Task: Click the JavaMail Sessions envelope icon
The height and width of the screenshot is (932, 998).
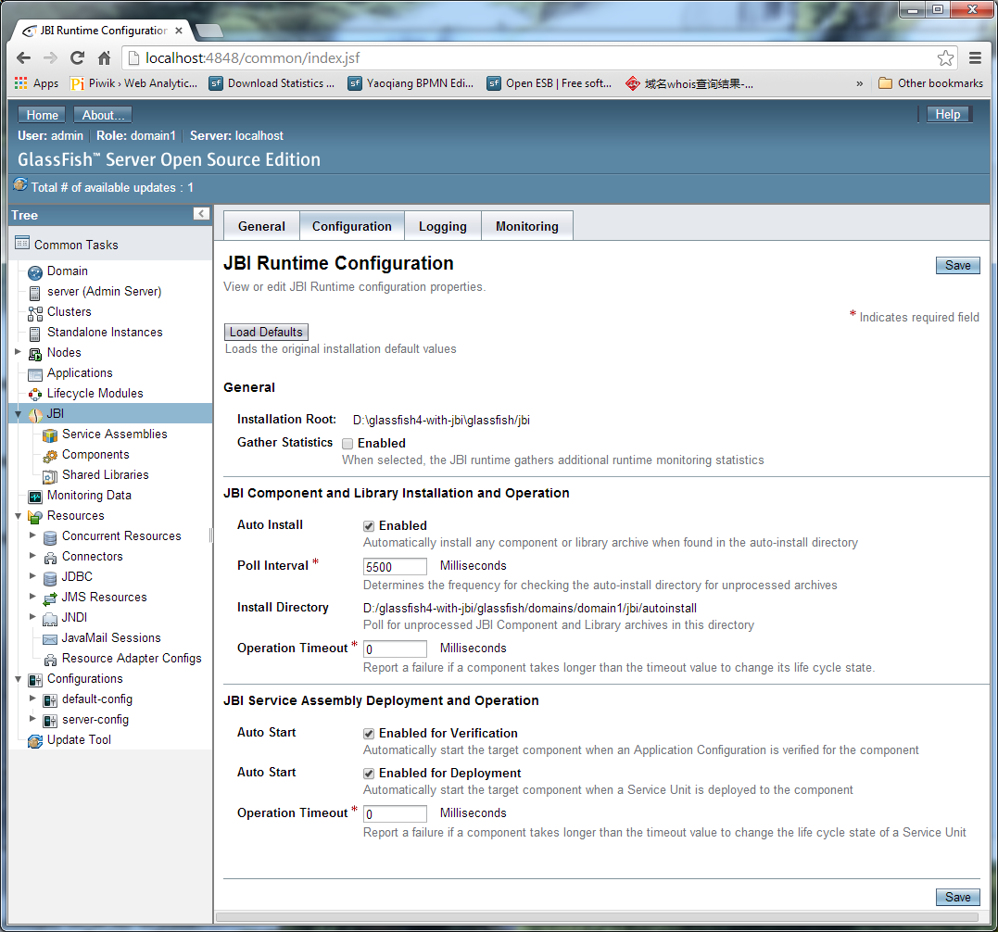Action: (50, 638)
